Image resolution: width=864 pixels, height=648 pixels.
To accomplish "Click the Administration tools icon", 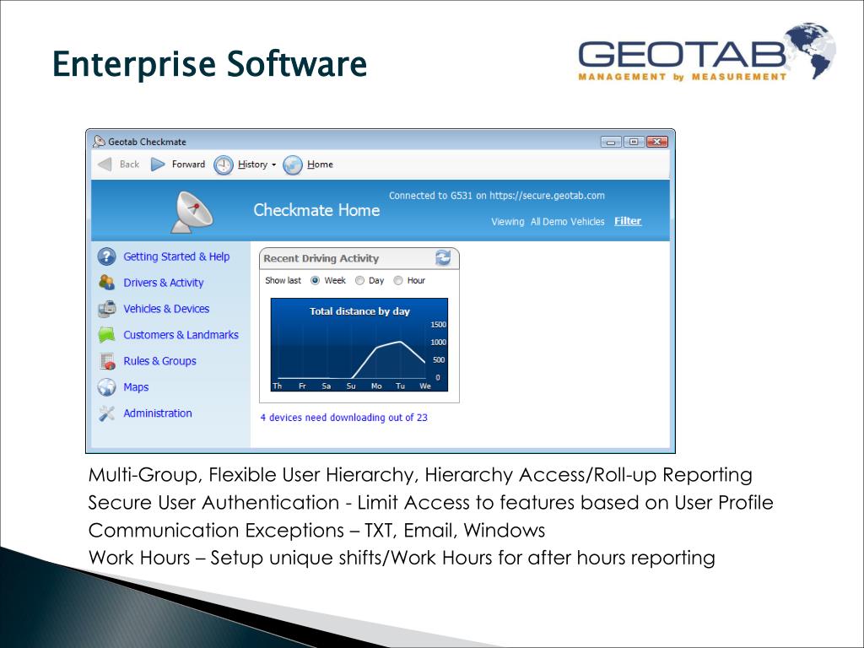I will [x=107, y=413].
